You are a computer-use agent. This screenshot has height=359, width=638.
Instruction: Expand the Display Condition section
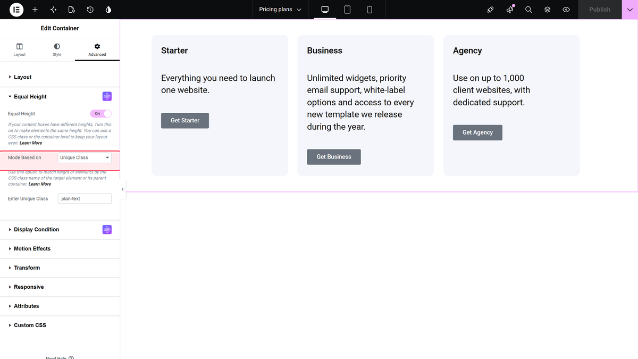pos(60,230)
